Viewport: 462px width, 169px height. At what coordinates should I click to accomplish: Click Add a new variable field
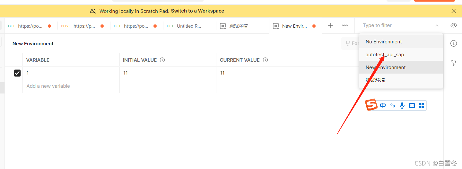tap(71, 86)
